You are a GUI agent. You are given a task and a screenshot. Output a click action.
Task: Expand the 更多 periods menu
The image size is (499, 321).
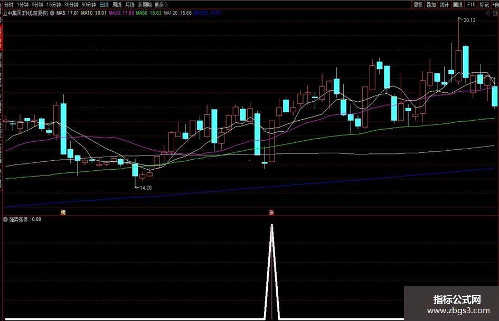pos(161,5)
